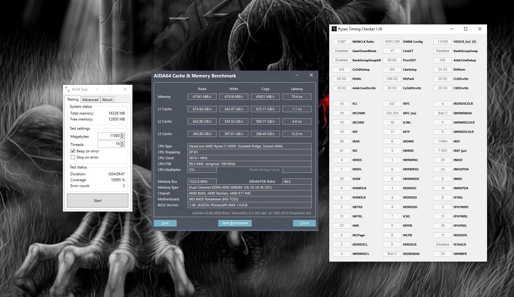This screenshot has width=514, height=297.
Task: Click the tREF value 11964
Action: pos(443,141)
